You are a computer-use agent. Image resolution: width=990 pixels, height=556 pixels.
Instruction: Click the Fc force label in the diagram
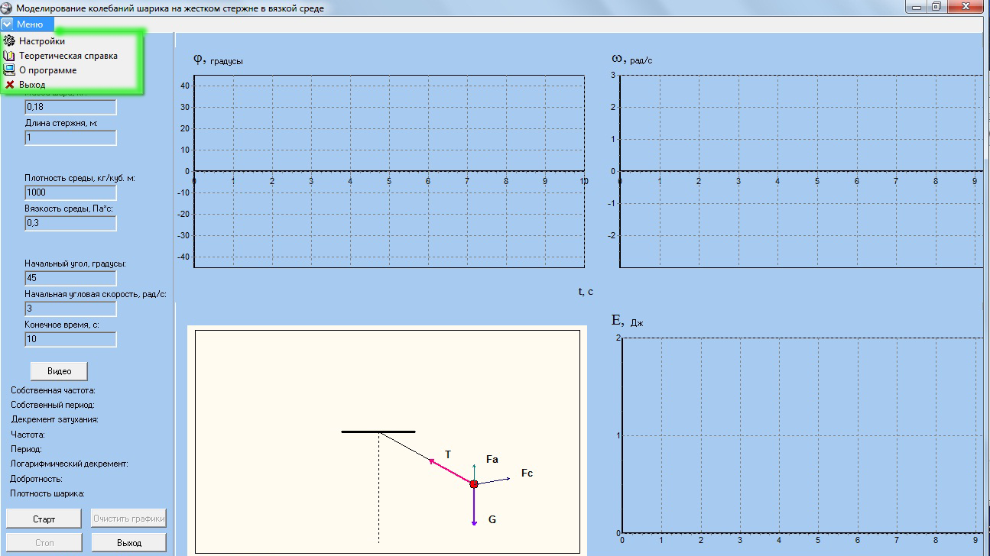pyautogui.click(x=527, y=473)
